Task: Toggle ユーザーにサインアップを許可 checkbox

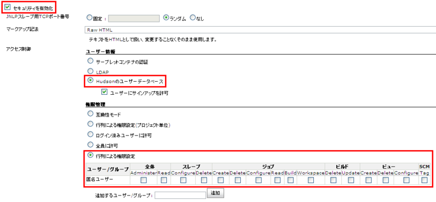Action: coord(105,91)
